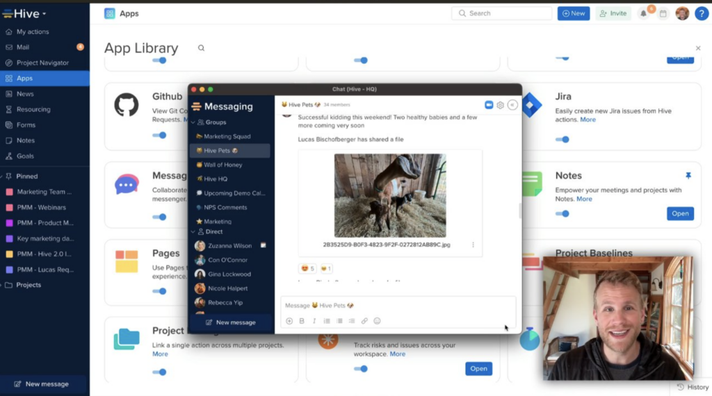Click the indent list icon in composer
Image resolution: width=712 pixels, height=396 pixels.
(352, 321)
